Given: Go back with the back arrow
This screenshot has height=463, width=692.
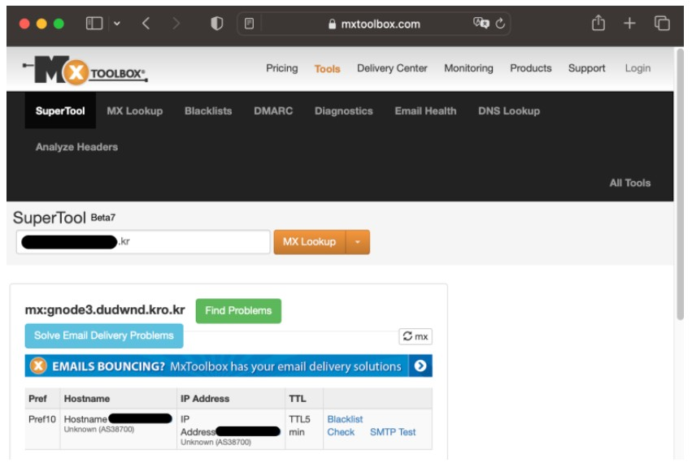Looking at the screenshot, I should [x=146, y=24].
